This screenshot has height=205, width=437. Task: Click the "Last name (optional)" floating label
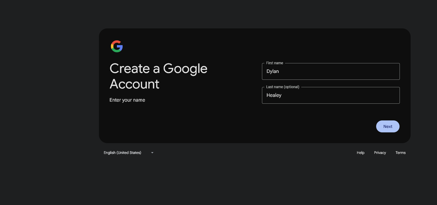click(283, 87)
